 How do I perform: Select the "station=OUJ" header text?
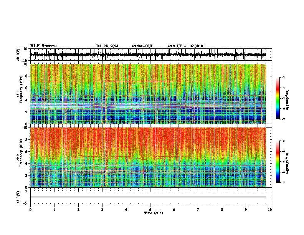point(142,46)
